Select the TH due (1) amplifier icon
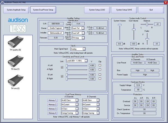168x123 pixels. click(16, 61)
